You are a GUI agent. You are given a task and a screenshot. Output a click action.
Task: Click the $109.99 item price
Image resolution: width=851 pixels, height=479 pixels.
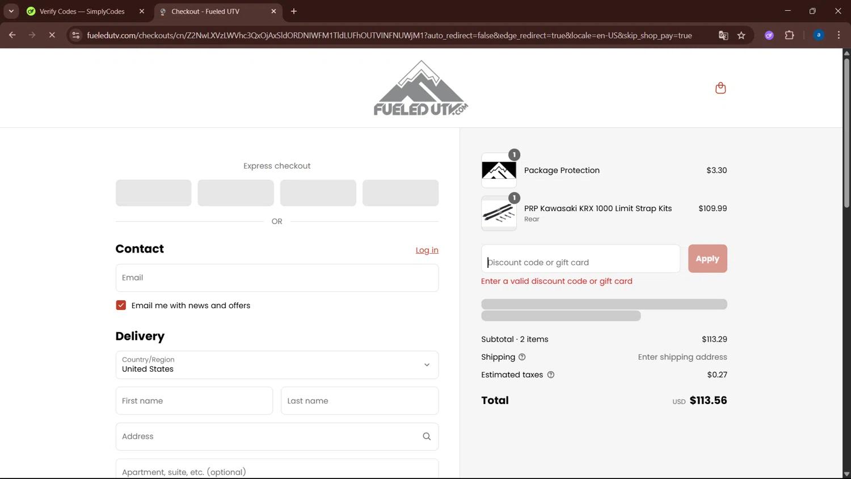(713, 208)
